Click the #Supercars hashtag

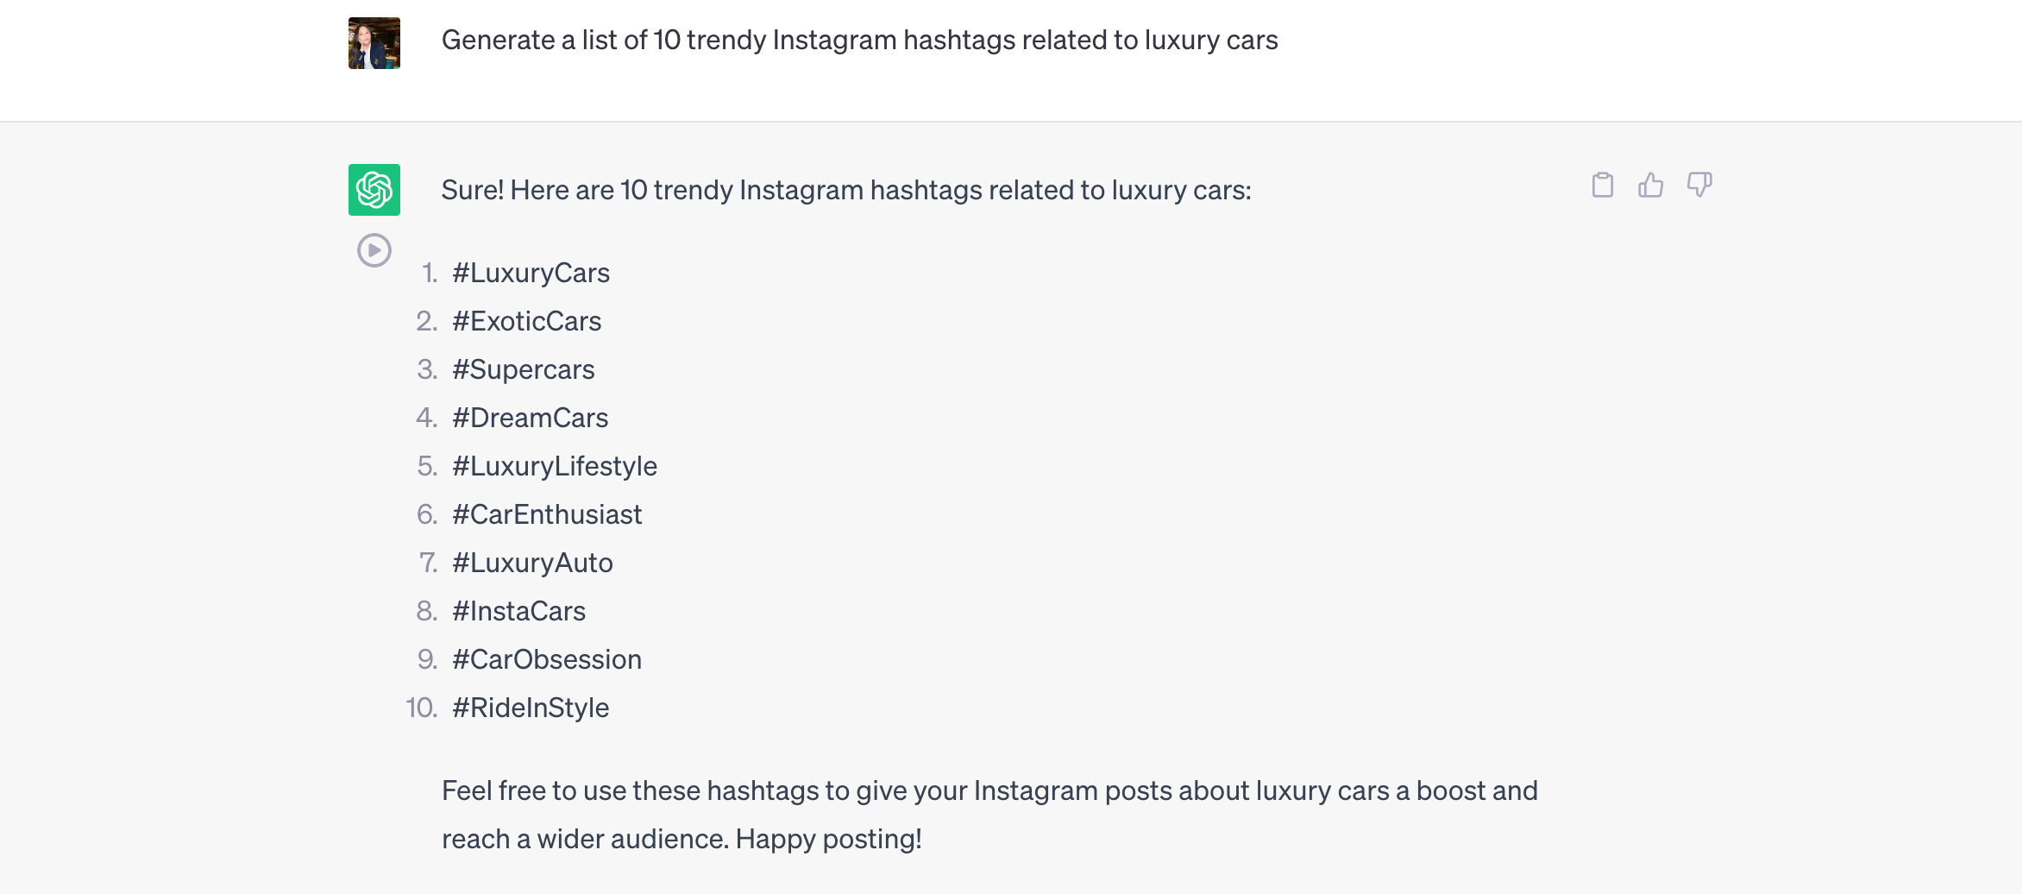523,369
